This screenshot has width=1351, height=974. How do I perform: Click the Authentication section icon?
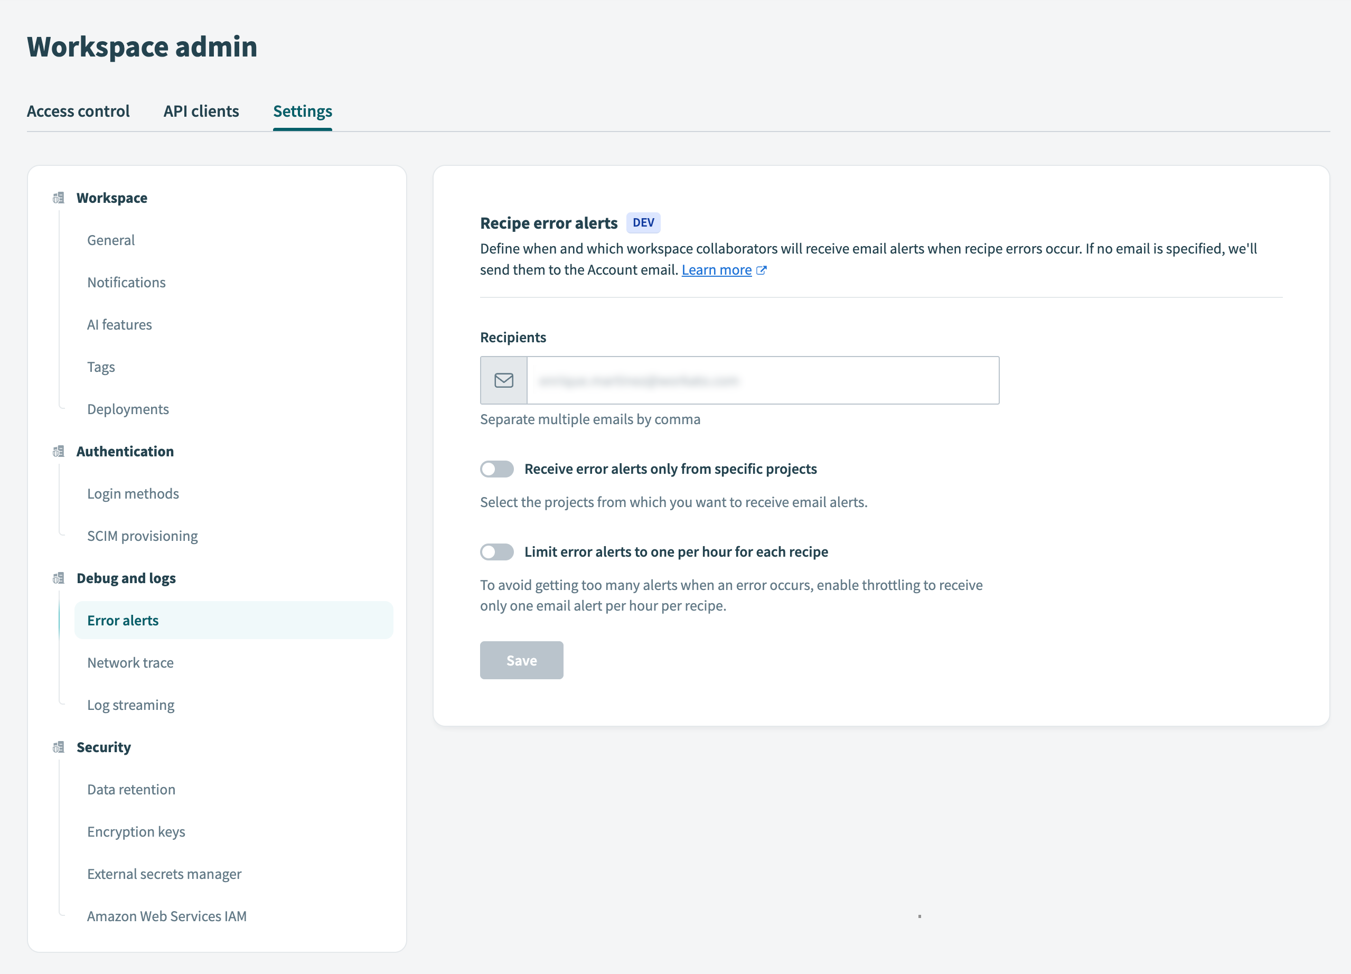coord(59,452)
